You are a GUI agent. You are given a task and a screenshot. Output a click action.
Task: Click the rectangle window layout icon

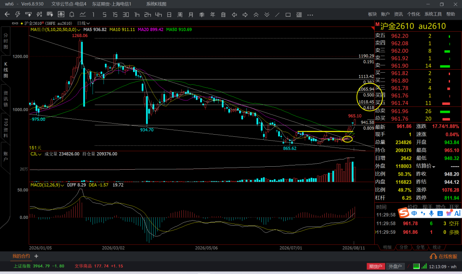[288, 15]
